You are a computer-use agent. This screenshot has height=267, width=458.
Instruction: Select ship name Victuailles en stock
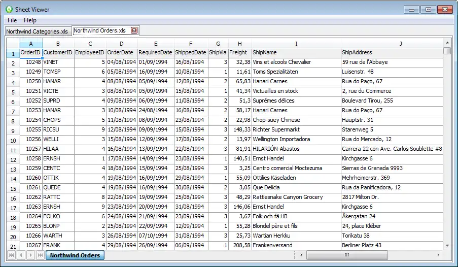point(297,91)
